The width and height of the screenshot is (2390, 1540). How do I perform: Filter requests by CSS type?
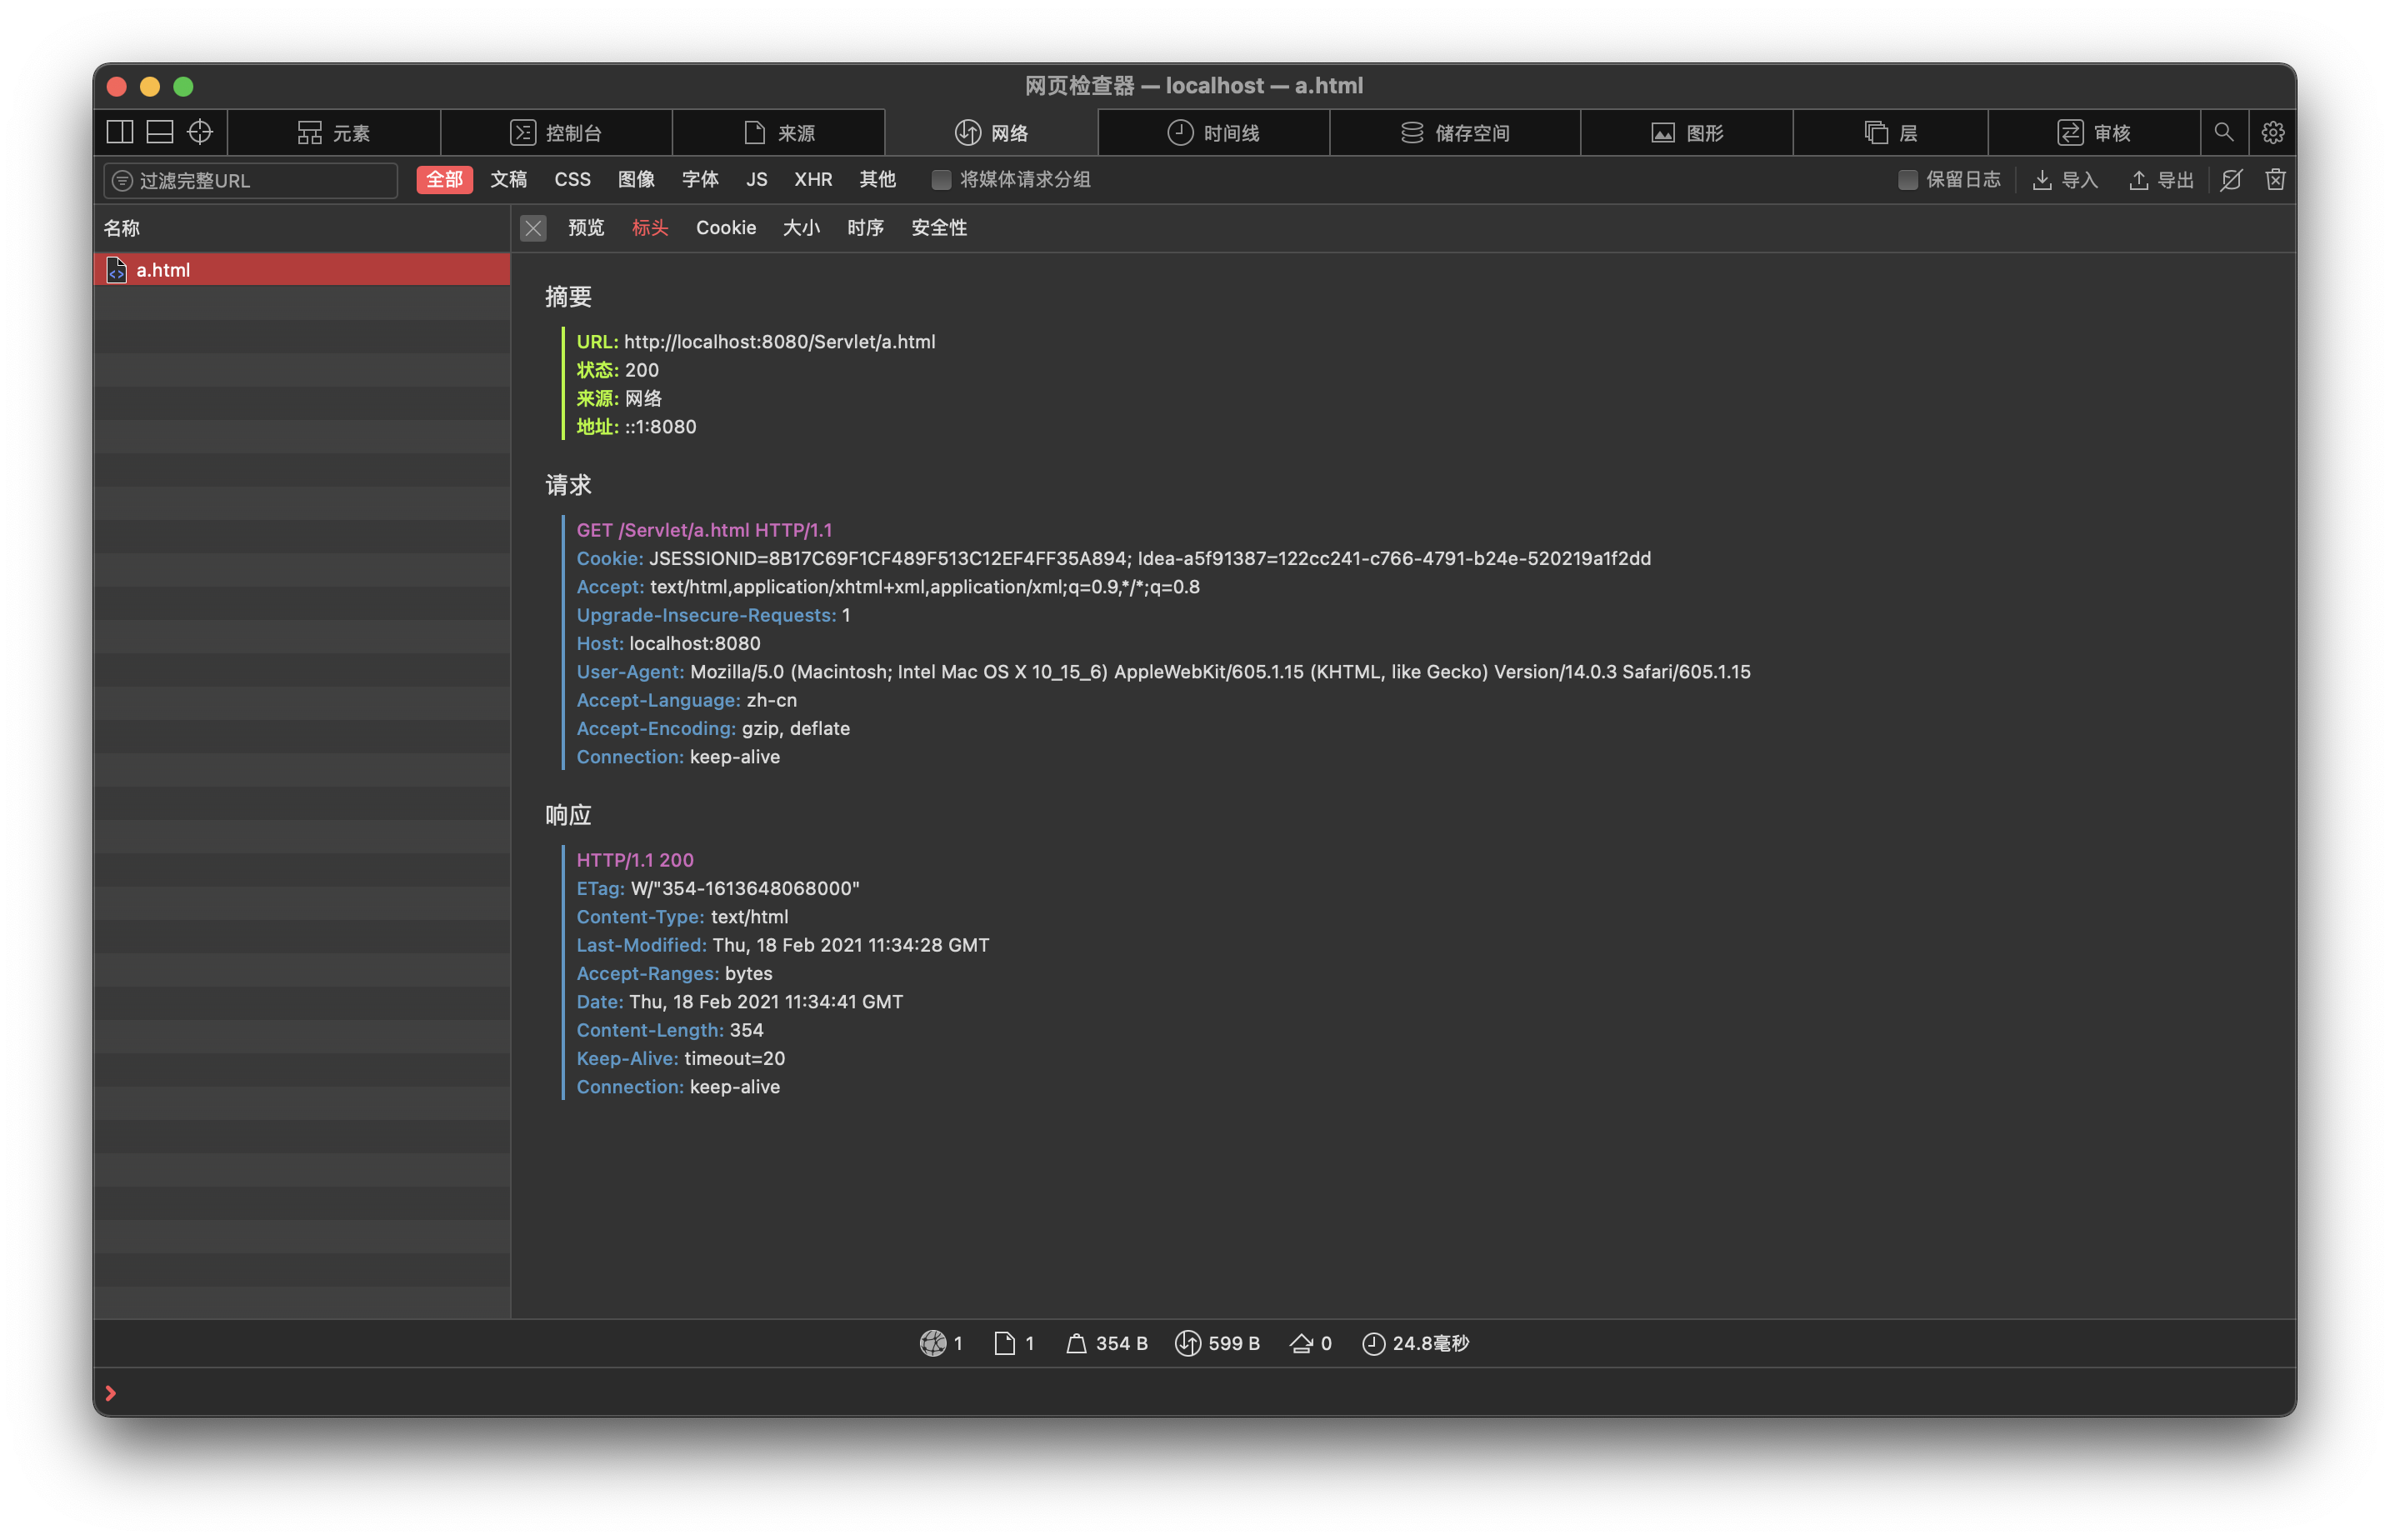tap(572, 180)
